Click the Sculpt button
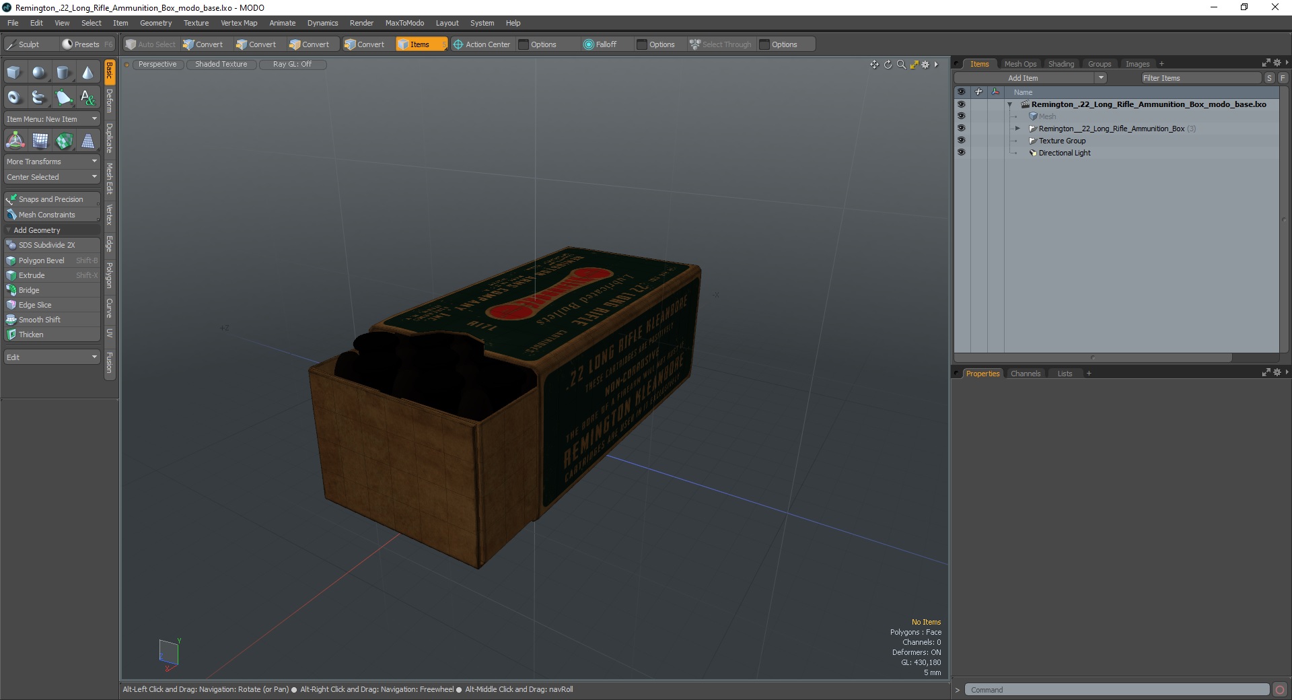The image size is (1292, 700). coord(30,44)
